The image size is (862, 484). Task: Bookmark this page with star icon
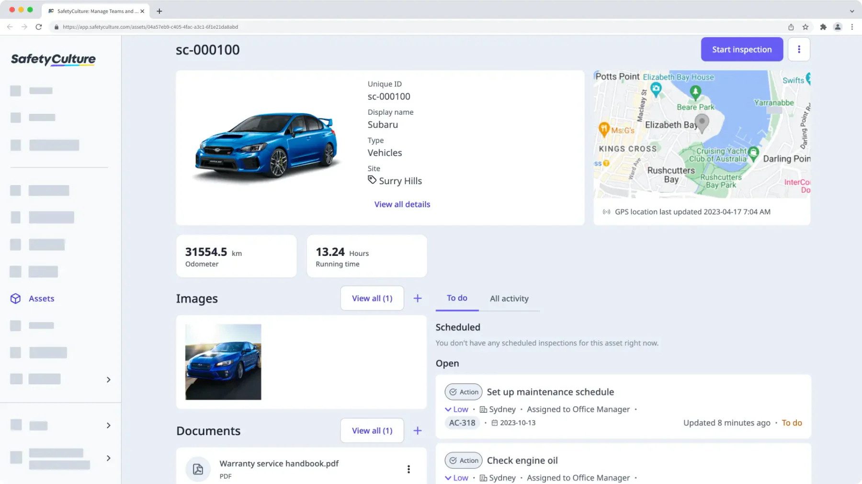pyautogui.click(x=805, y=27)
